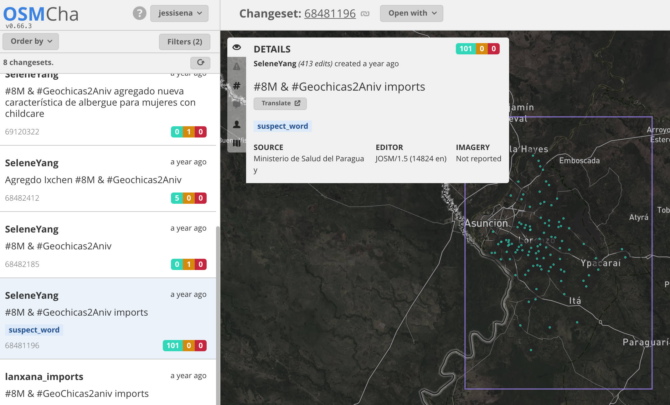Click the green 101 created count badge
670x405 pixels.
(x=466, y=49)
